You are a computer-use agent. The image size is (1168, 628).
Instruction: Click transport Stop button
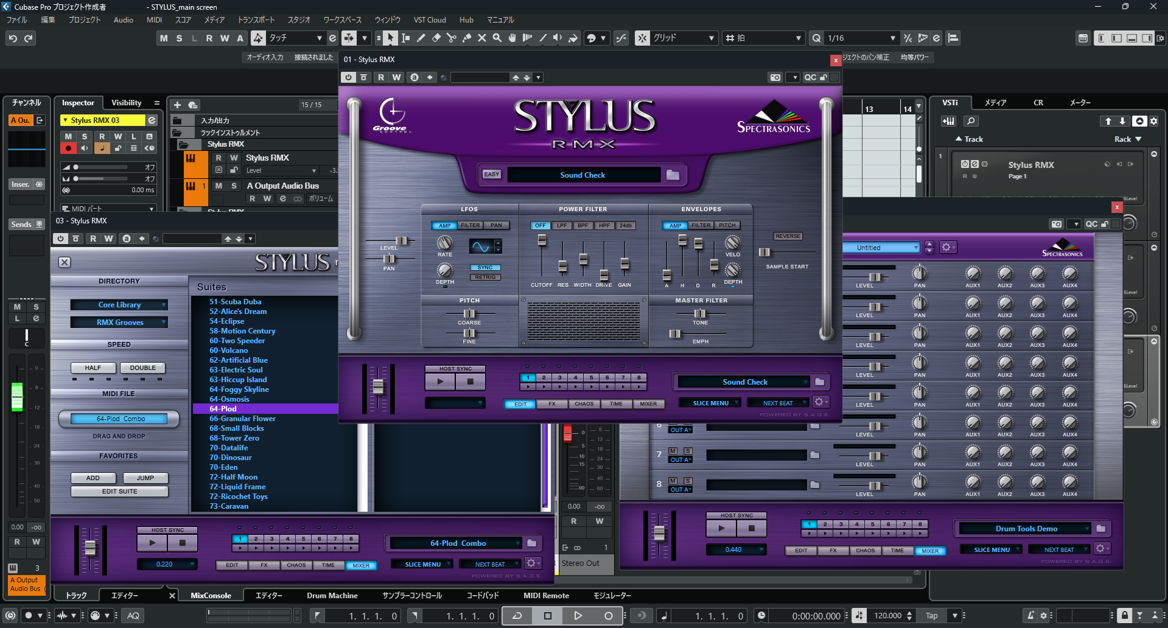547,616
